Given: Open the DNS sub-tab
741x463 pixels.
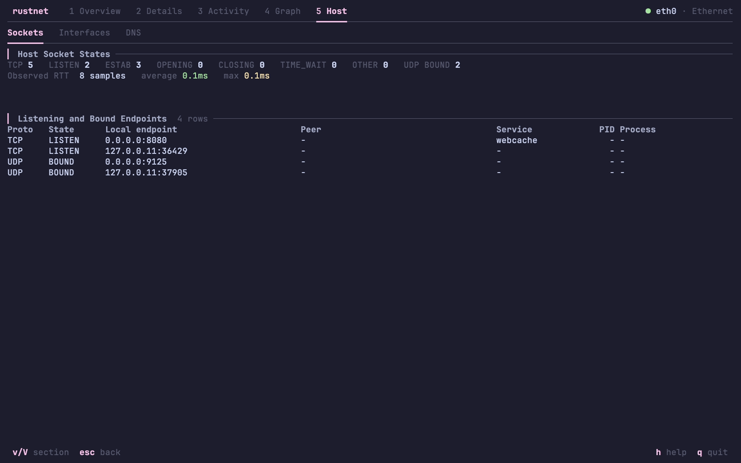Looking at the screenshot, I should click(133, 33).
